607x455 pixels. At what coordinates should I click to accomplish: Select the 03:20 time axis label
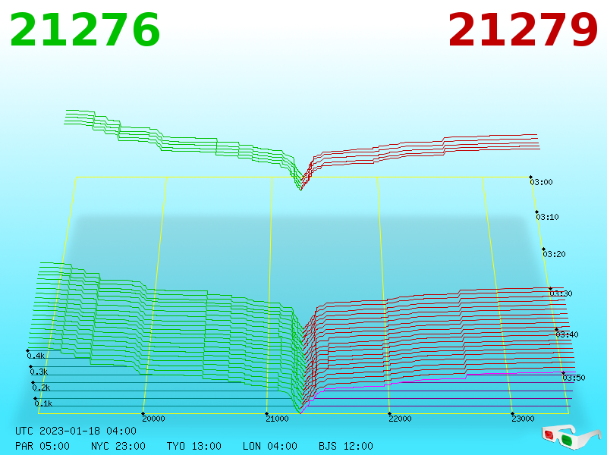click(554, 254)
